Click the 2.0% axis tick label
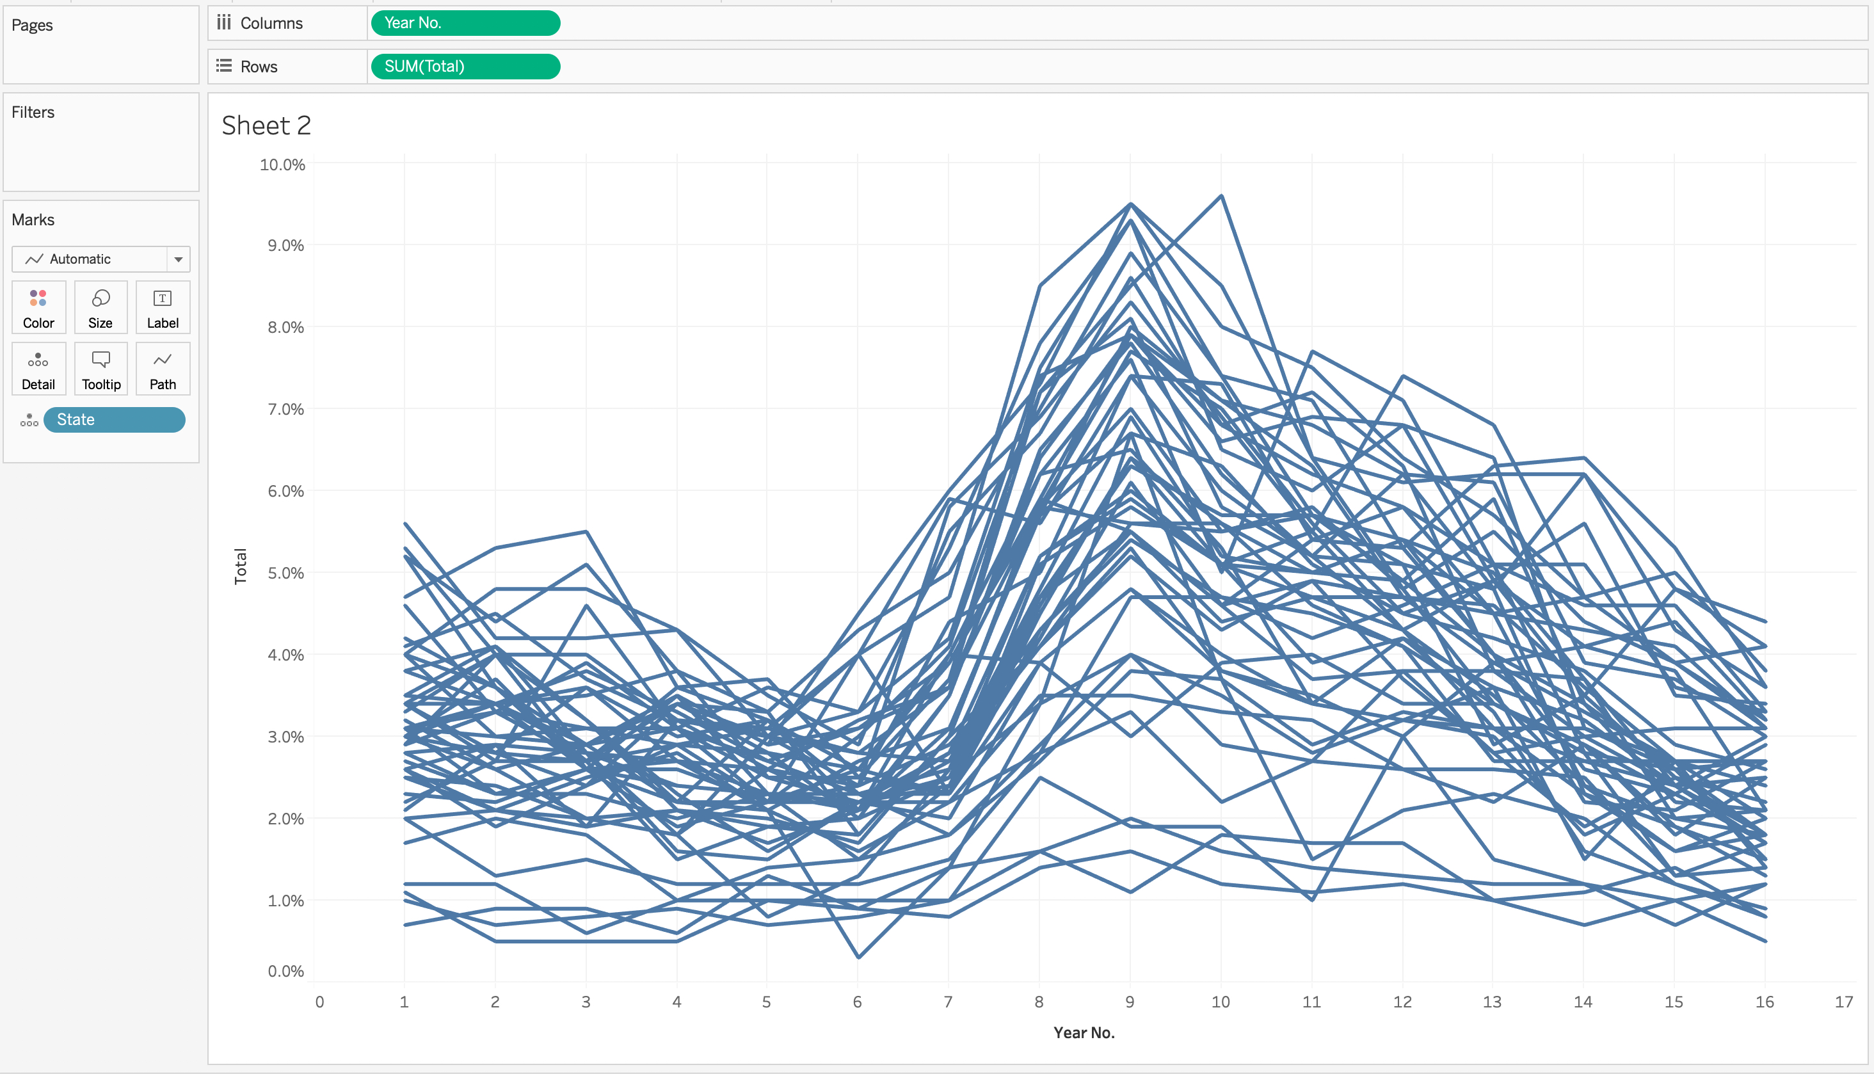Viewport: 1874px width, 1074px height. [x=285, y=819]
